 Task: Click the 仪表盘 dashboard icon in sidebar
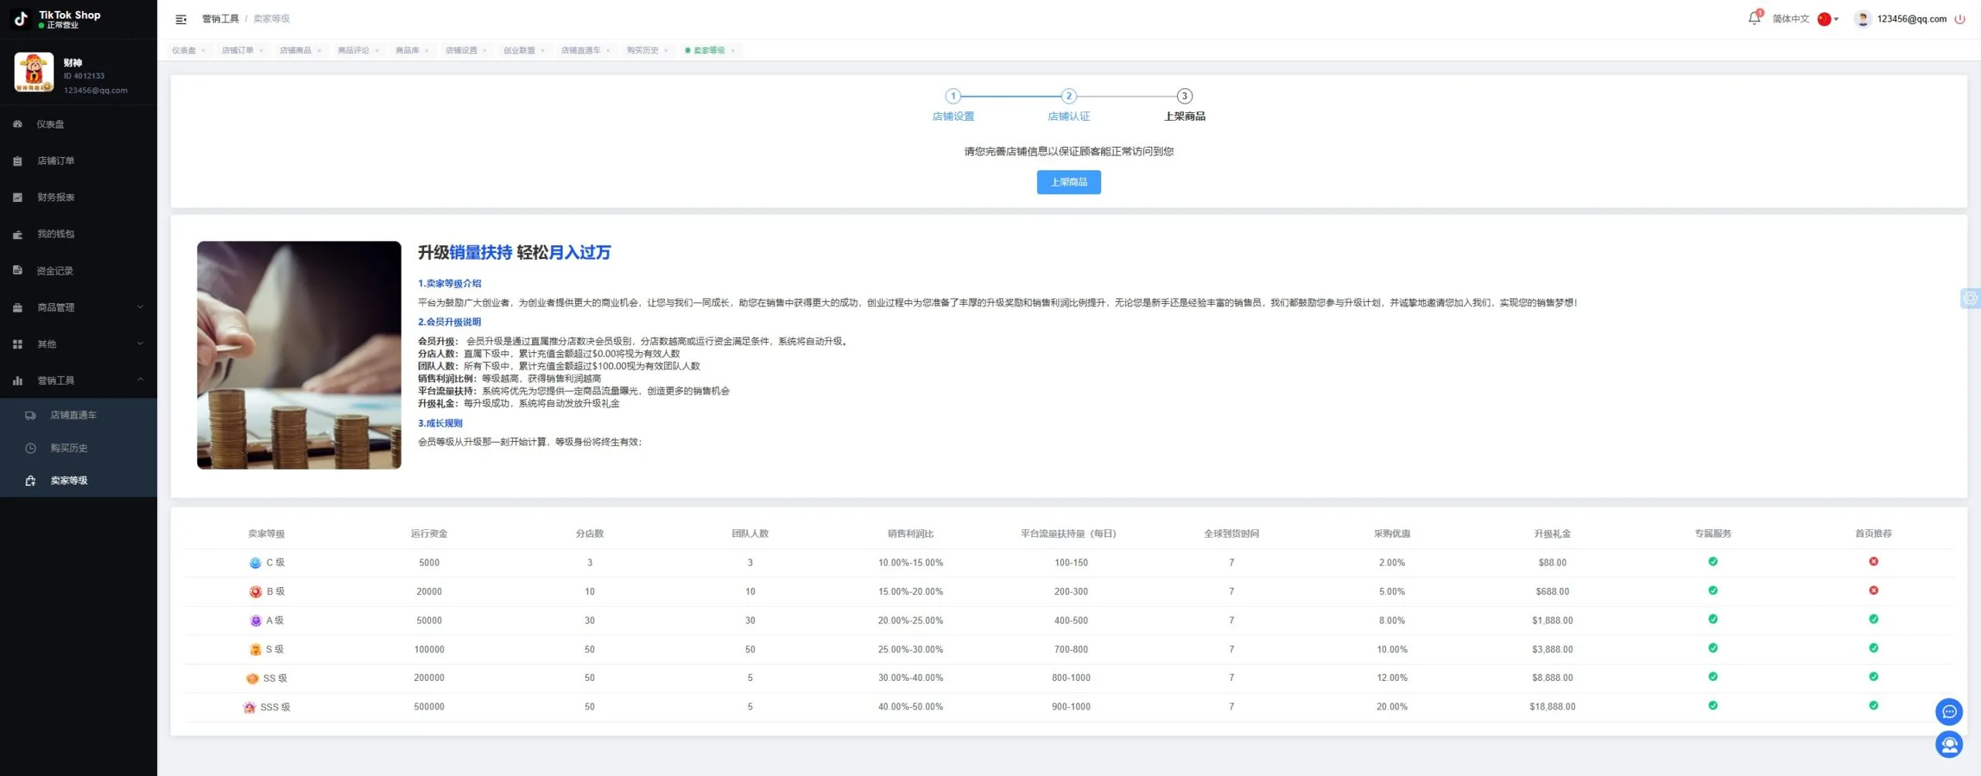click(x=18, y=124)
